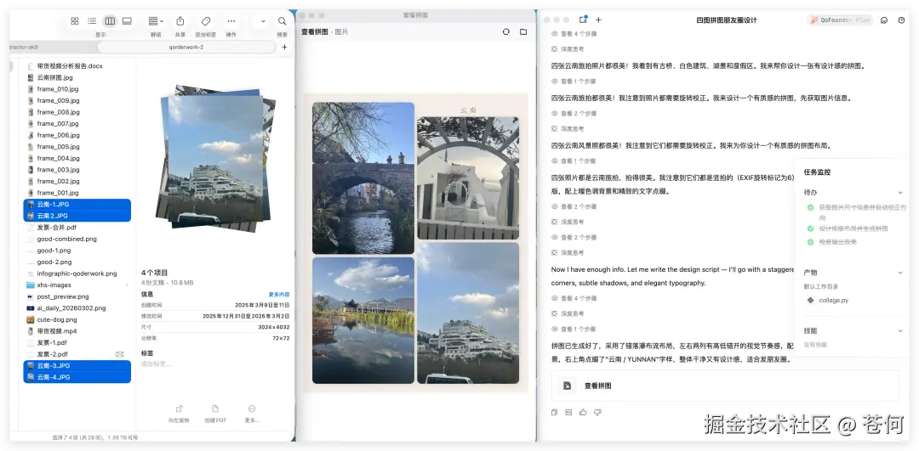Screen dimensions: 919x451
Task: Toggle the 设计排版布局并生成拼图 task checkmark
Action: (810, 228)
